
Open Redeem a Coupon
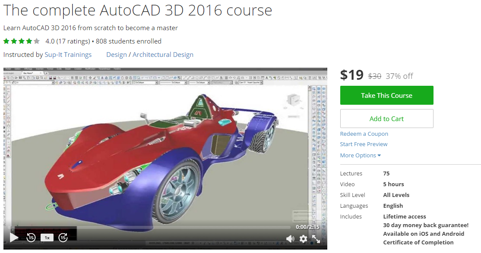(x=364, y=134)
